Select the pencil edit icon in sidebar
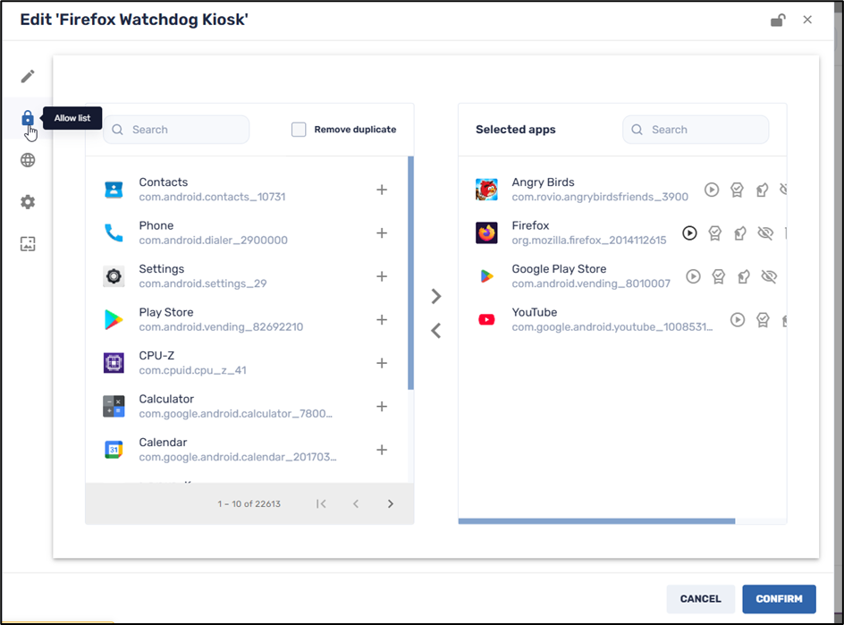 pyautogui.click(x=27, y=76)
